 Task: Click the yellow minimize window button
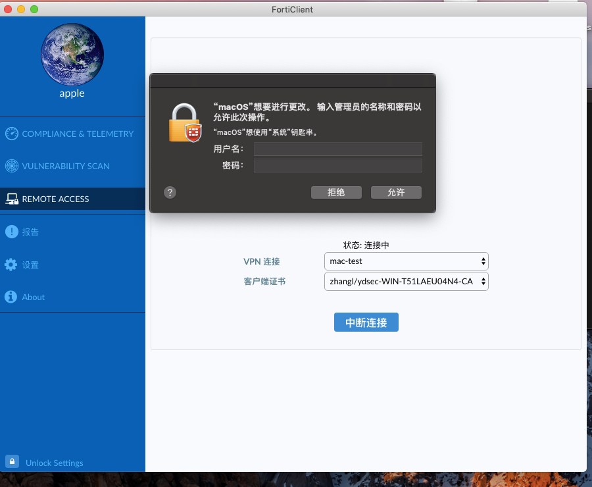click(21, 9)
